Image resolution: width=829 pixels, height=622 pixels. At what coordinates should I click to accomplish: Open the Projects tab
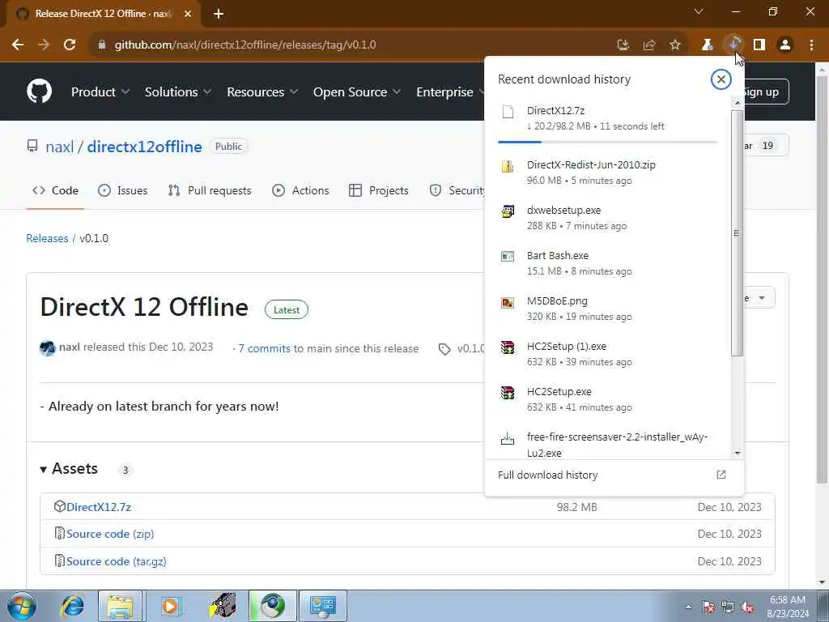379,190
